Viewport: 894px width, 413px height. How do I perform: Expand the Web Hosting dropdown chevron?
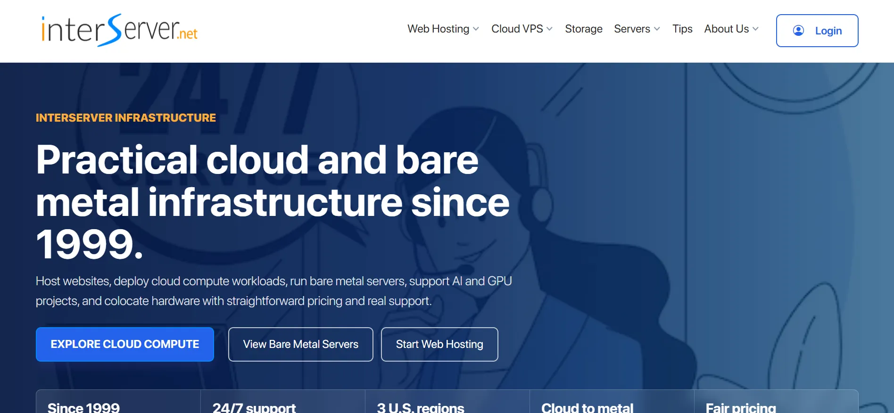click(x=476, y=29)
